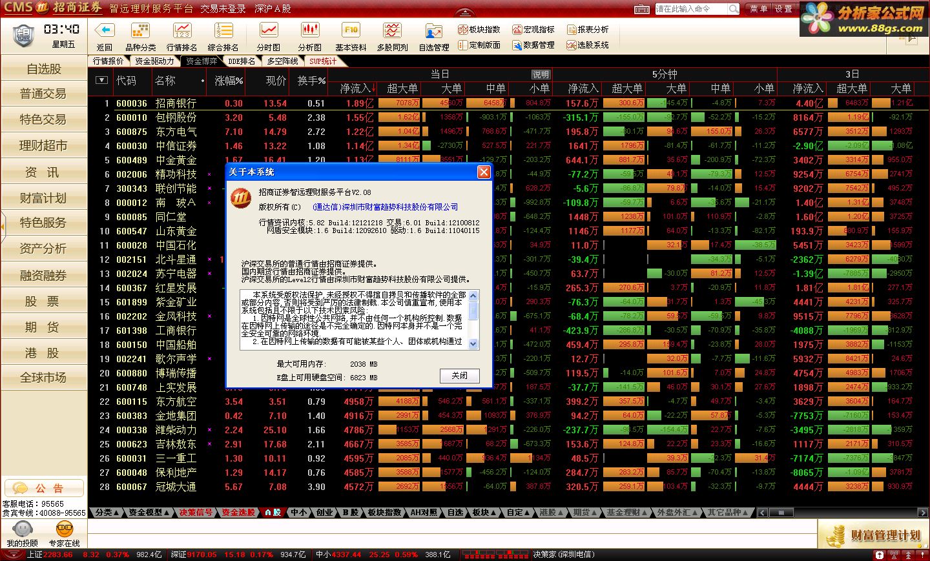Open 宏观指标 macro indicators tool
930x561 pixels.
point(533,30)
